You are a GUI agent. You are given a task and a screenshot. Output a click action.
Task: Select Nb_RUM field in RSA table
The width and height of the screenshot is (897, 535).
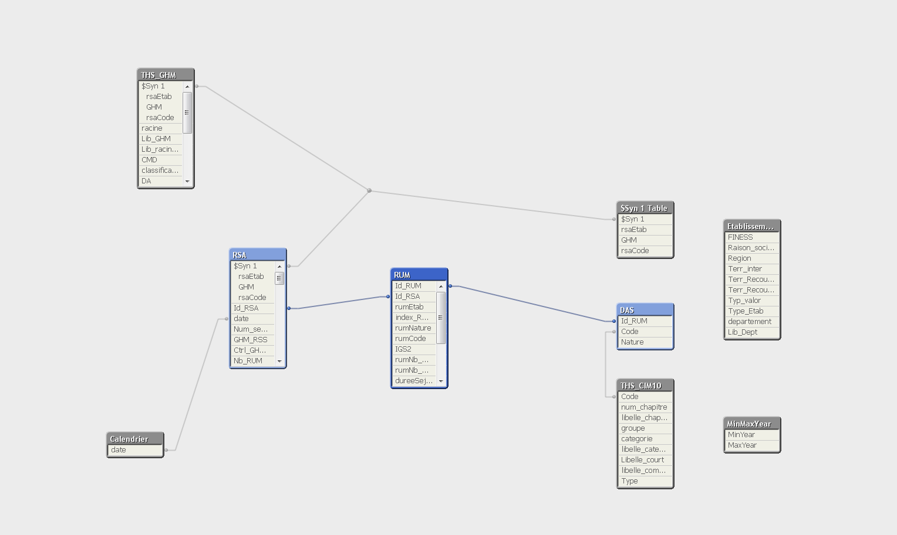pos(252,361)
